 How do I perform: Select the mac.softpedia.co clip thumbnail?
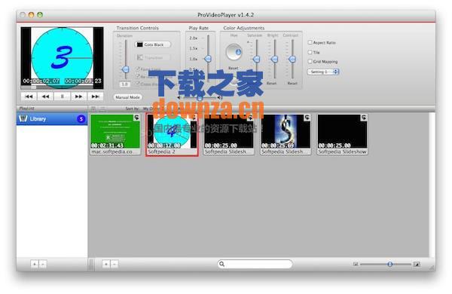point(115,134)
